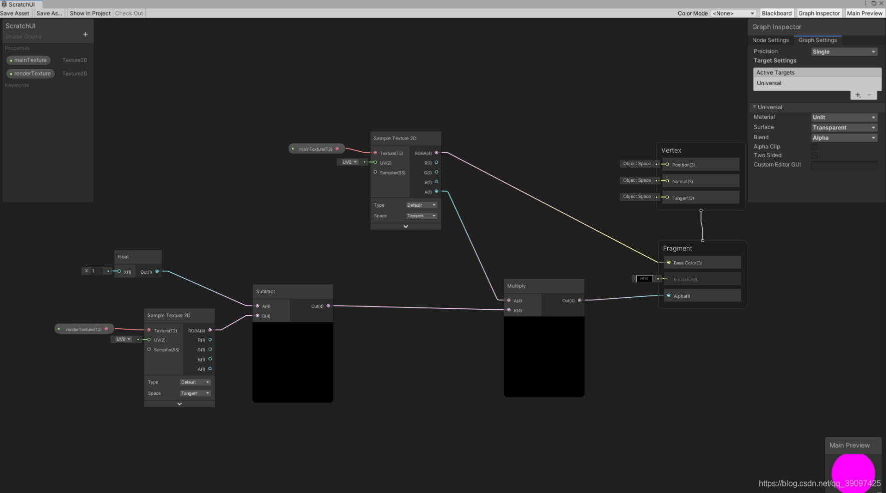Click the Save Asset button
The height and width of the screenshot is (493, 886).
(x=15, y=13)
